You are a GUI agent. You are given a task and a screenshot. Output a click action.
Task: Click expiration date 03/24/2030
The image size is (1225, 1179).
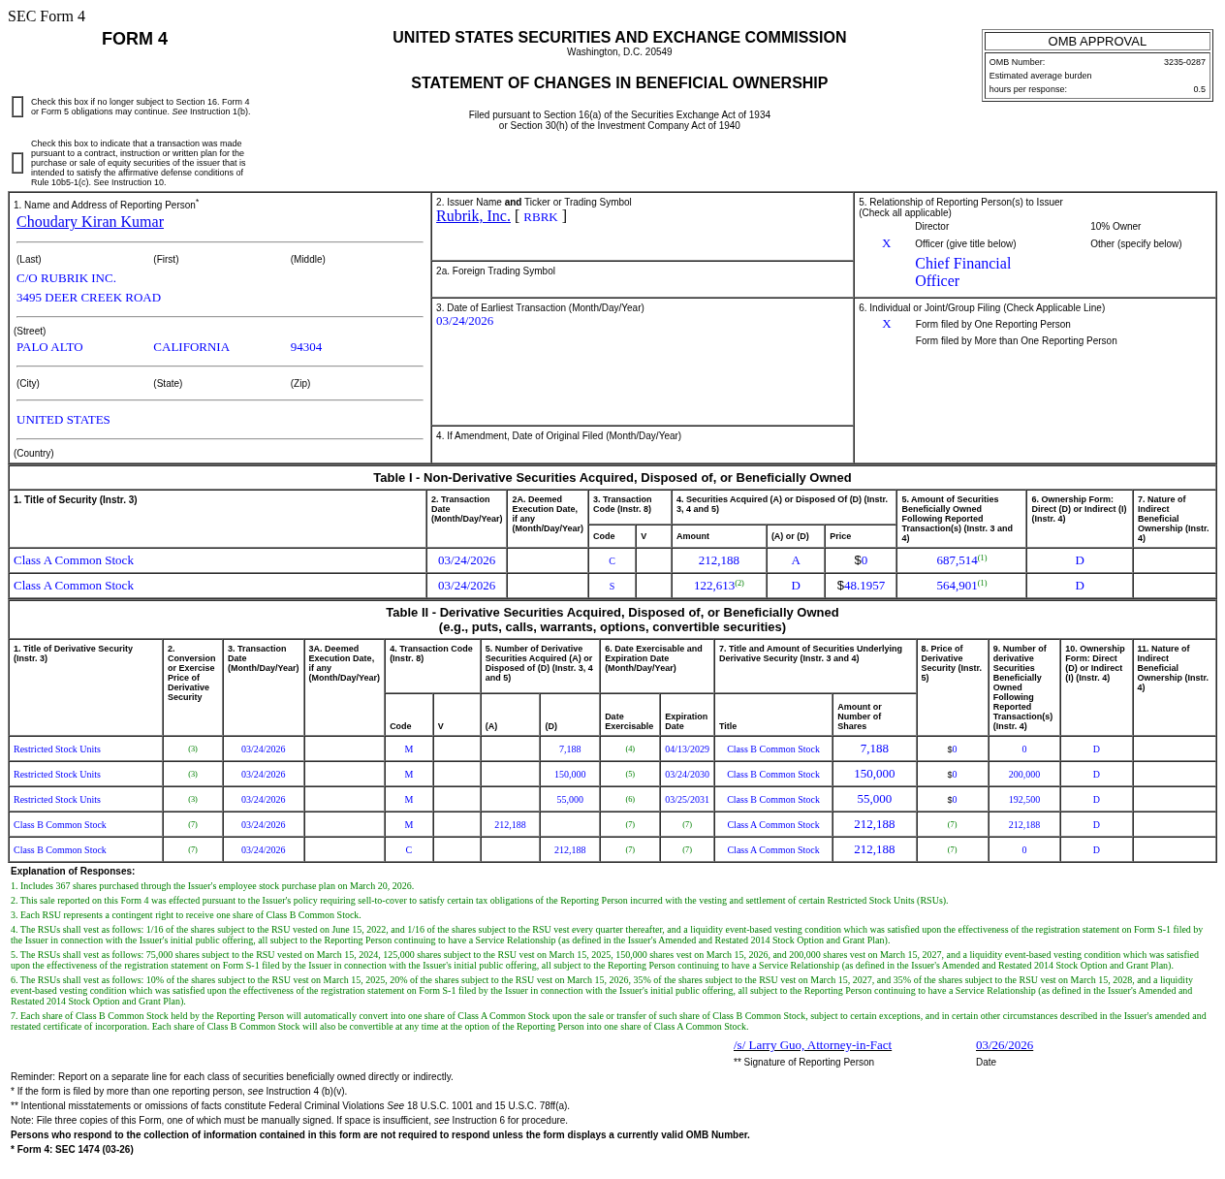[x=687, y=774]
